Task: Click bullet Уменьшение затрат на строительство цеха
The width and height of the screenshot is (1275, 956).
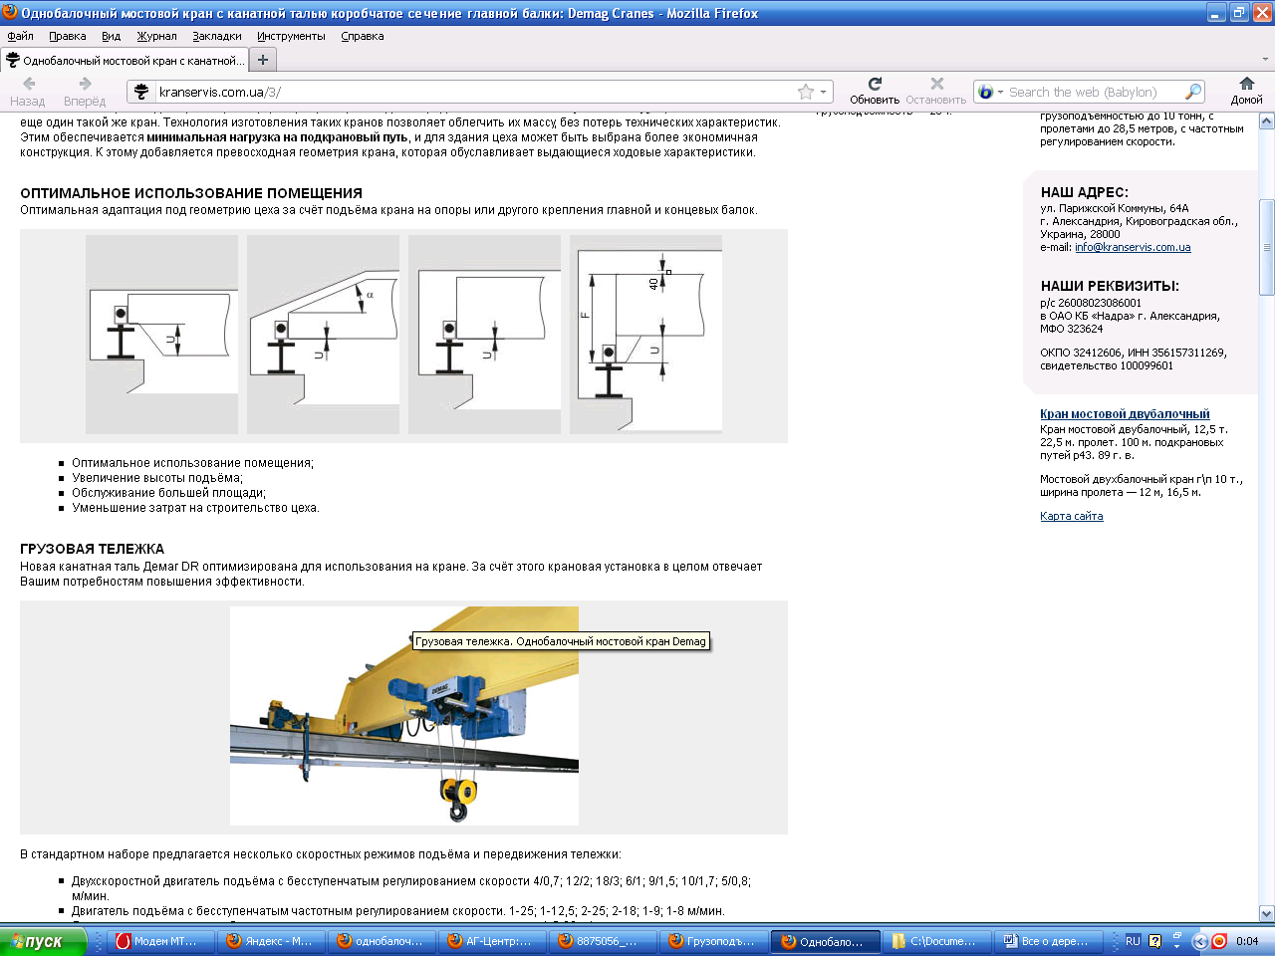Action: point(195,508)
